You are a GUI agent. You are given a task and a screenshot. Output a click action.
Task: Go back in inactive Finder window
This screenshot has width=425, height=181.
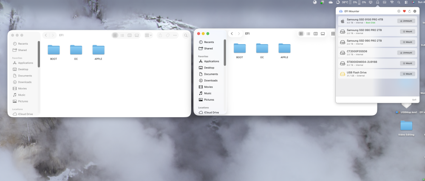point(46,35)
